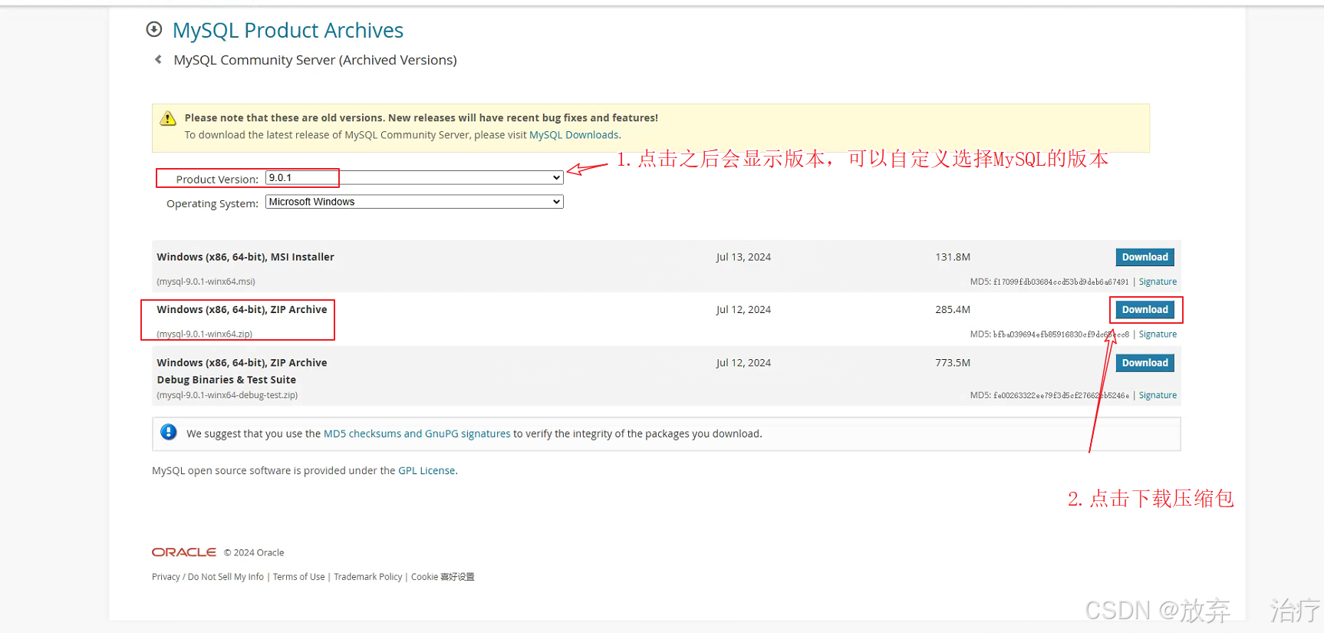Viewport: 1324px width, 633px height.
Task: Open the Operating System dropdown
Action: 414,202
